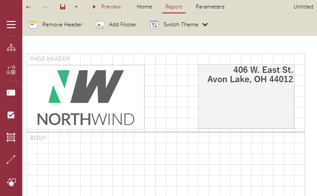The height and width of the screenshot is (196, 317).
Task: Open the hamburger menu in sidebar
Action: [11, 25]
